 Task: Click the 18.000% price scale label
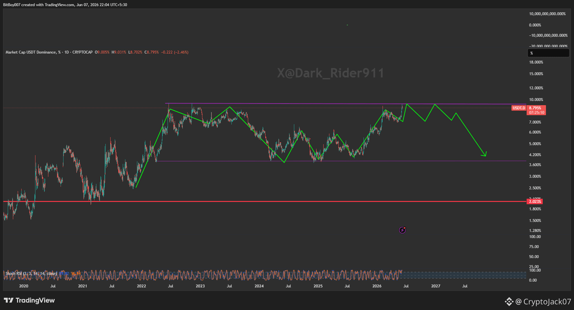click(x=536, y=62)
